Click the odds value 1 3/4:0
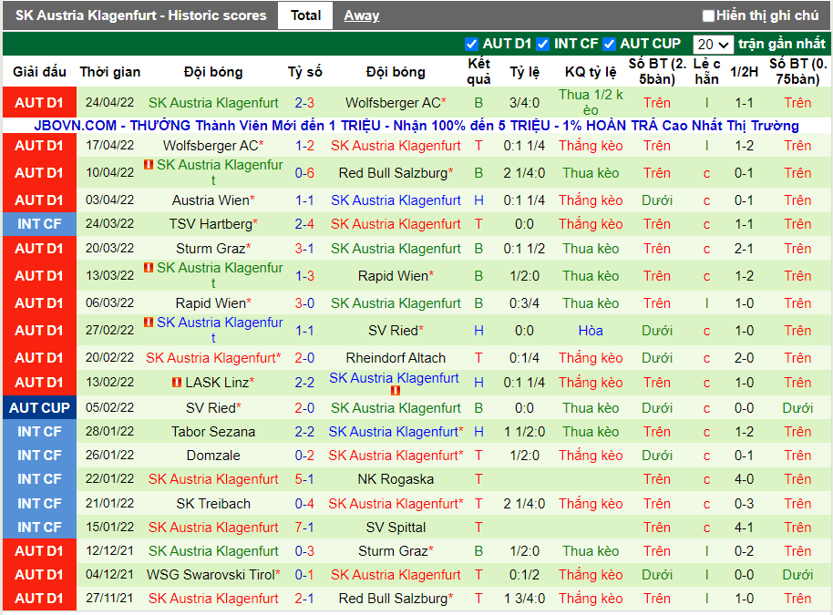 (524, 600)
